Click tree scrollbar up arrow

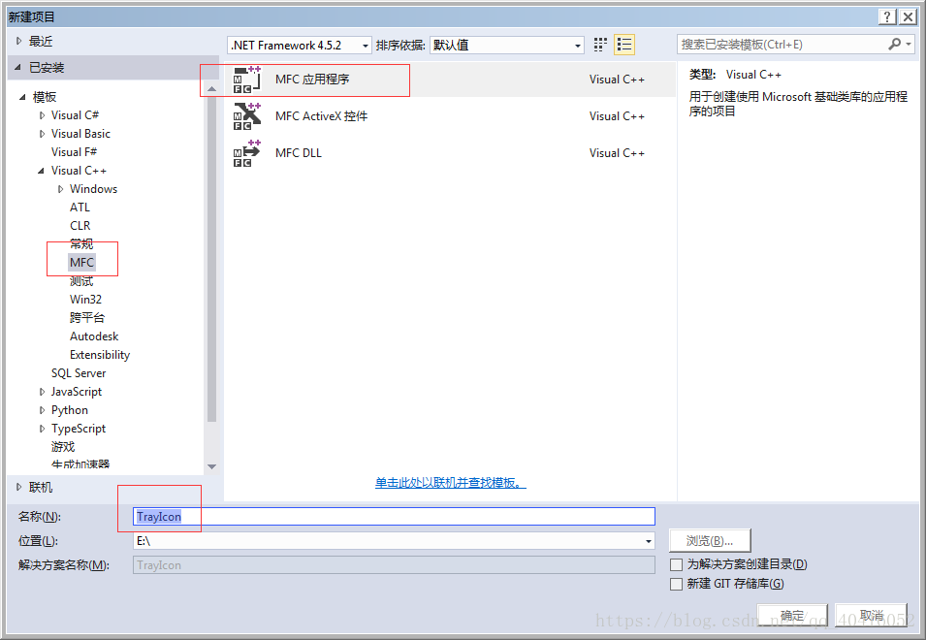212,88
